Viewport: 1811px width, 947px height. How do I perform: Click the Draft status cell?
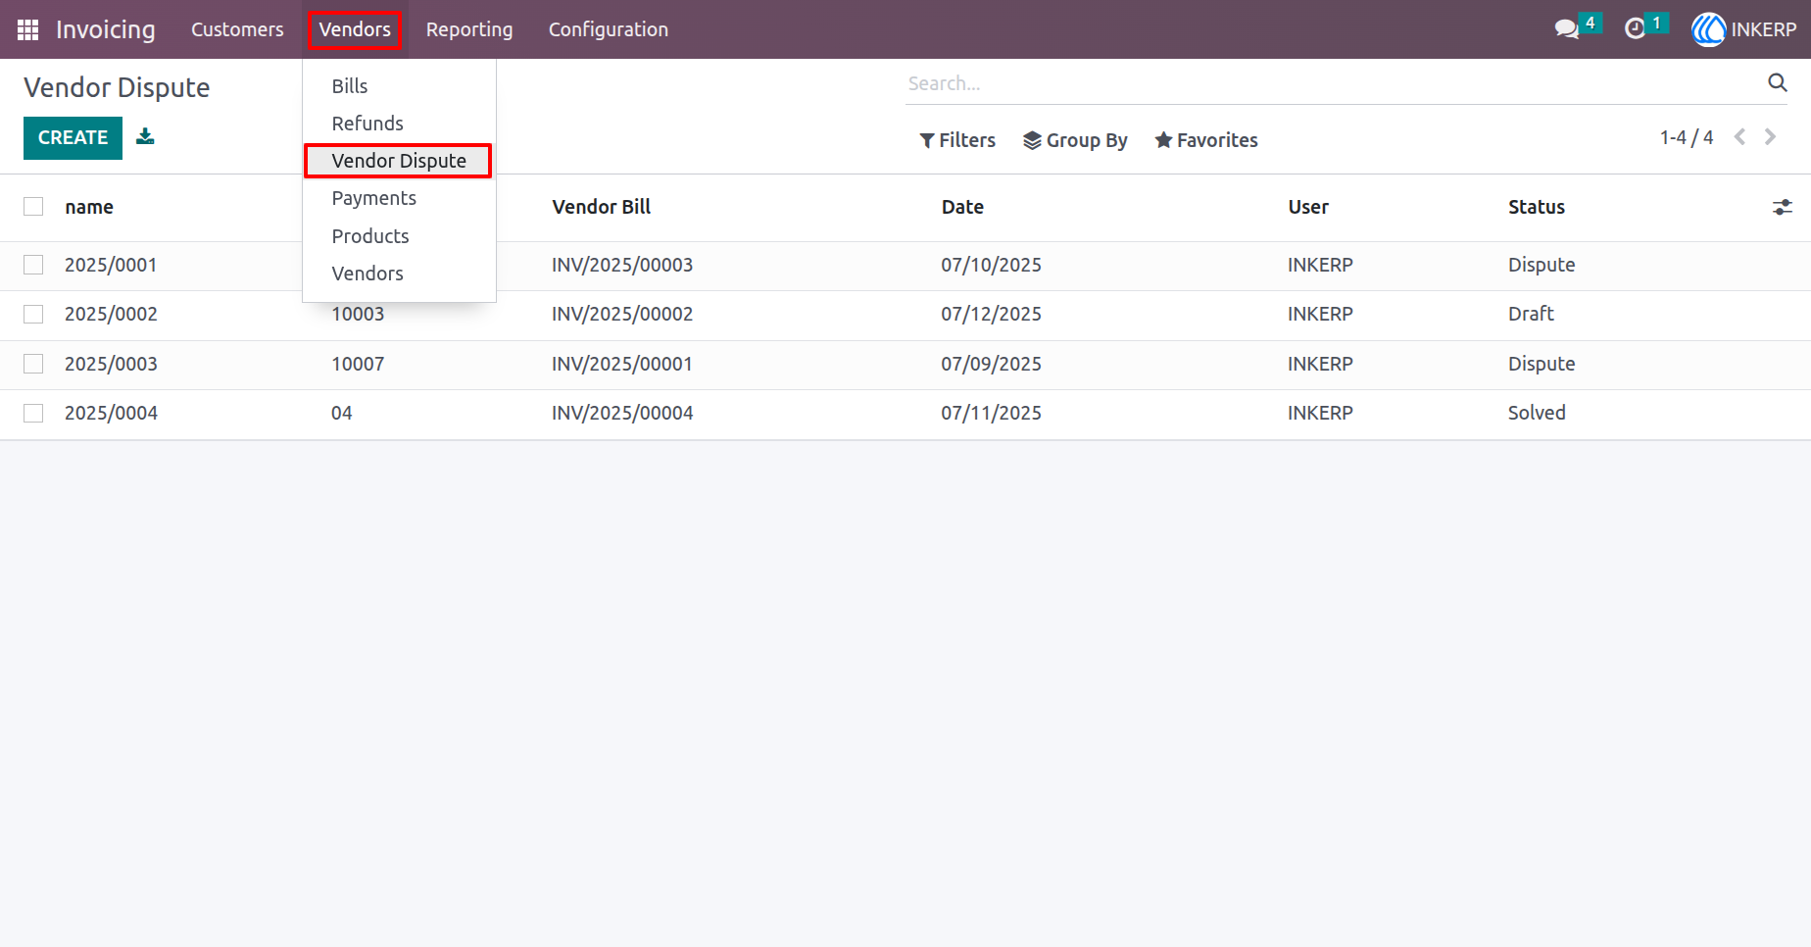coord(1531,314)
